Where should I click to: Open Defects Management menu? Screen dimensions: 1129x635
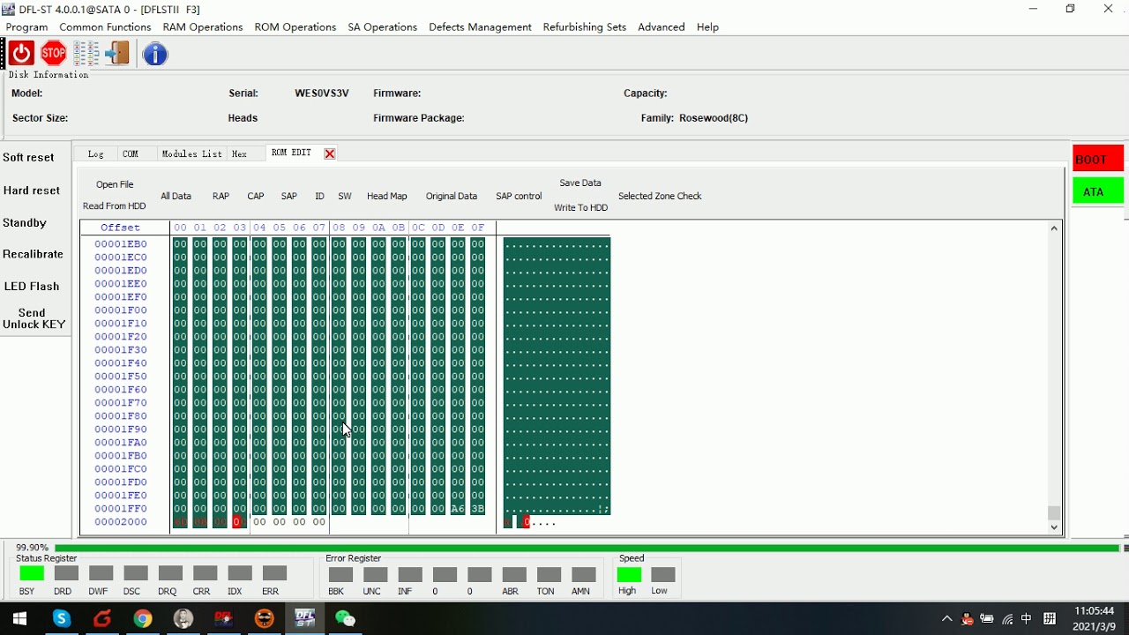[x=480, y=26]
